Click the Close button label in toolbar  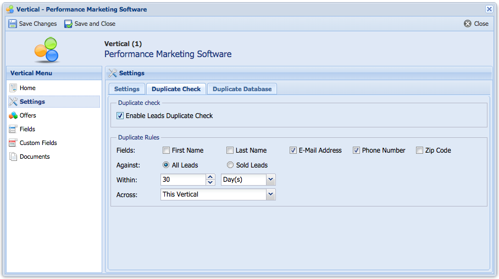tap(481, 24)
